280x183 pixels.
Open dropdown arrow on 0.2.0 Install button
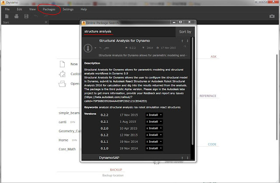[x=161, y=128]
